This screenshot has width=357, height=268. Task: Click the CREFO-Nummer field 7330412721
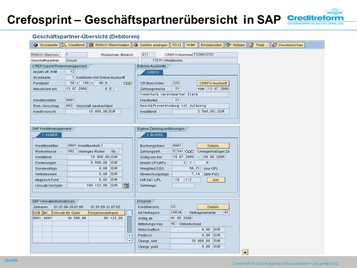[x=215, y=55]
